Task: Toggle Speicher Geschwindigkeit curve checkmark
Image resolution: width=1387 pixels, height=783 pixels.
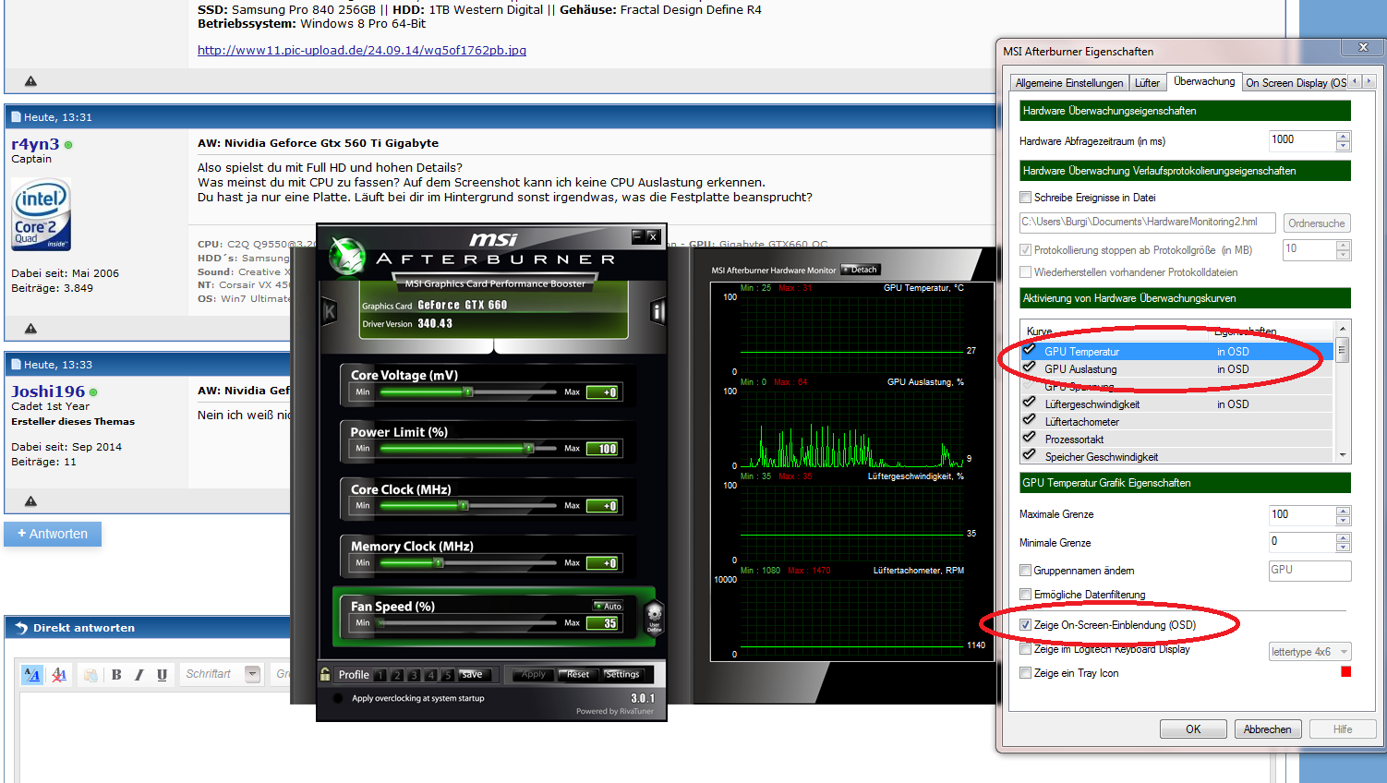Action: (x=1029, y=455)
